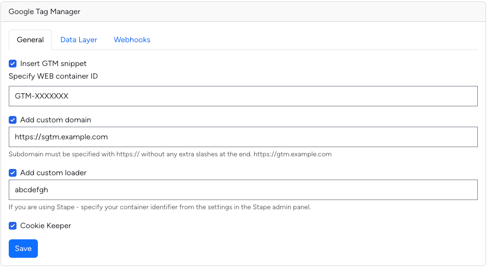Click the https://gtm.example.com example in hint

(x=293, y=154)
